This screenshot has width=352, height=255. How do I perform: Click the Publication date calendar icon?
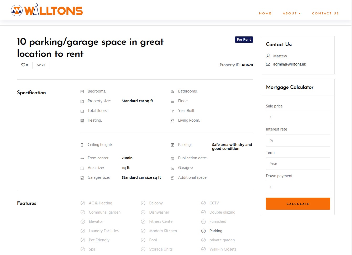[173, 159]
